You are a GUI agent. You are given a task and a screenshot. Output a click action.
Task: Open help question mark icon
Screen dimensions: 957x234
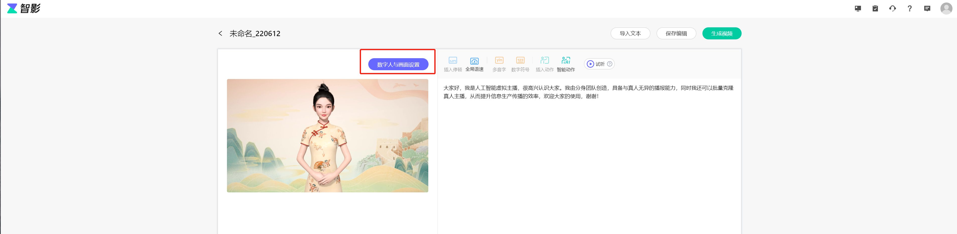click(910, 8)
